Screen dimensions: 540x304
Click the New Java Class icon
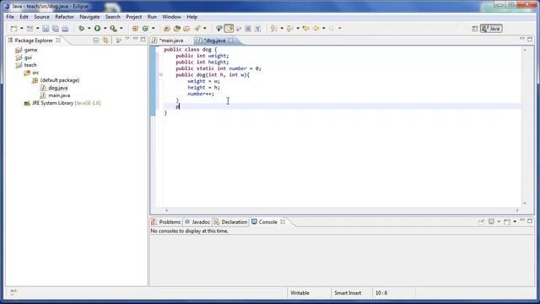pos(146,29)
